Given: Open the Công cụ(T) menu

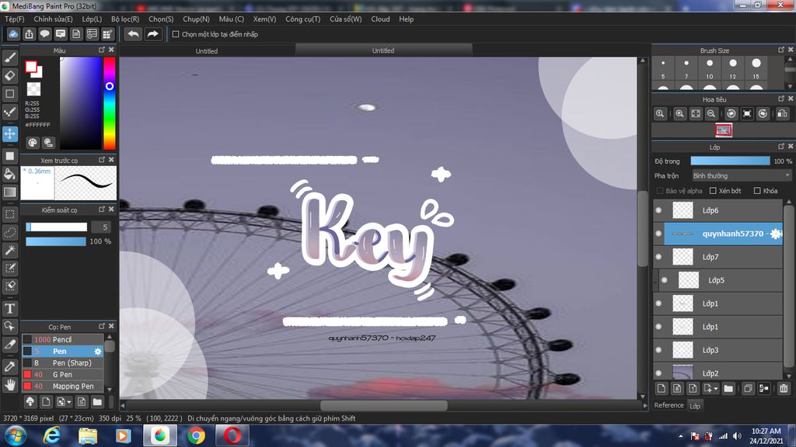Looking at the screenshot, I should [x=302, y=19].
